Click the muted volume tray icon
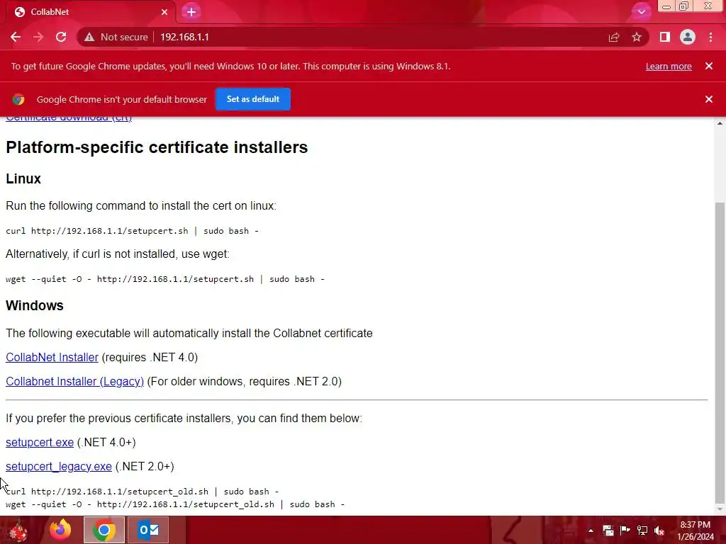The height and width of the screenshot is (544, 726). tap(659, 531)
